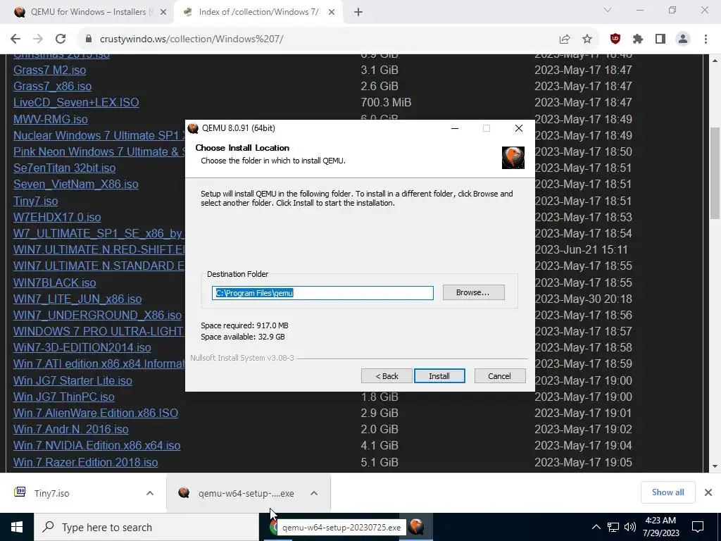Image resolution: width=721 pixels, height=541 pixels.
Task: Open qemu-w64-setup download options arrow
Action: pos(314,493)
